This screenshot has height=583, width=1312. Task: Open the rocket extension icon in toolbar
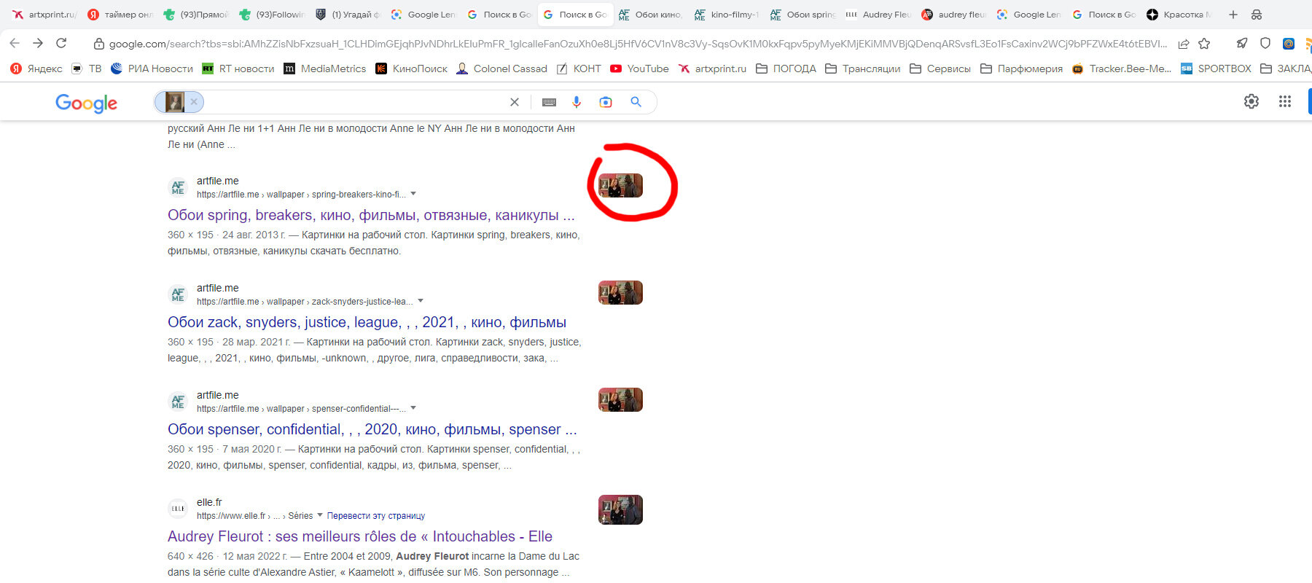pos(1242,44)
